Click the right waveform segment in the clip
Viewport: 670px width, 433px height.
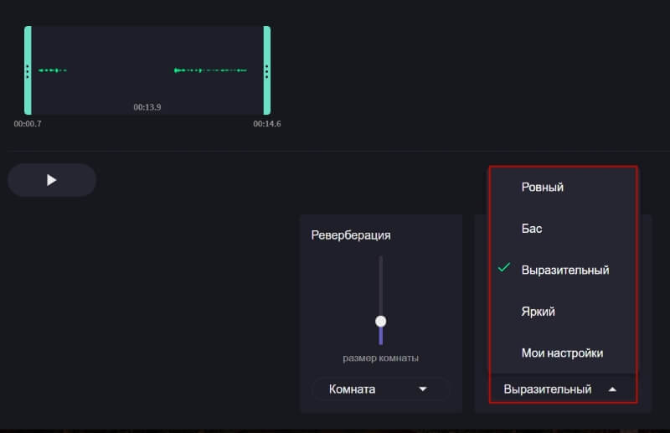pos(210,70)
